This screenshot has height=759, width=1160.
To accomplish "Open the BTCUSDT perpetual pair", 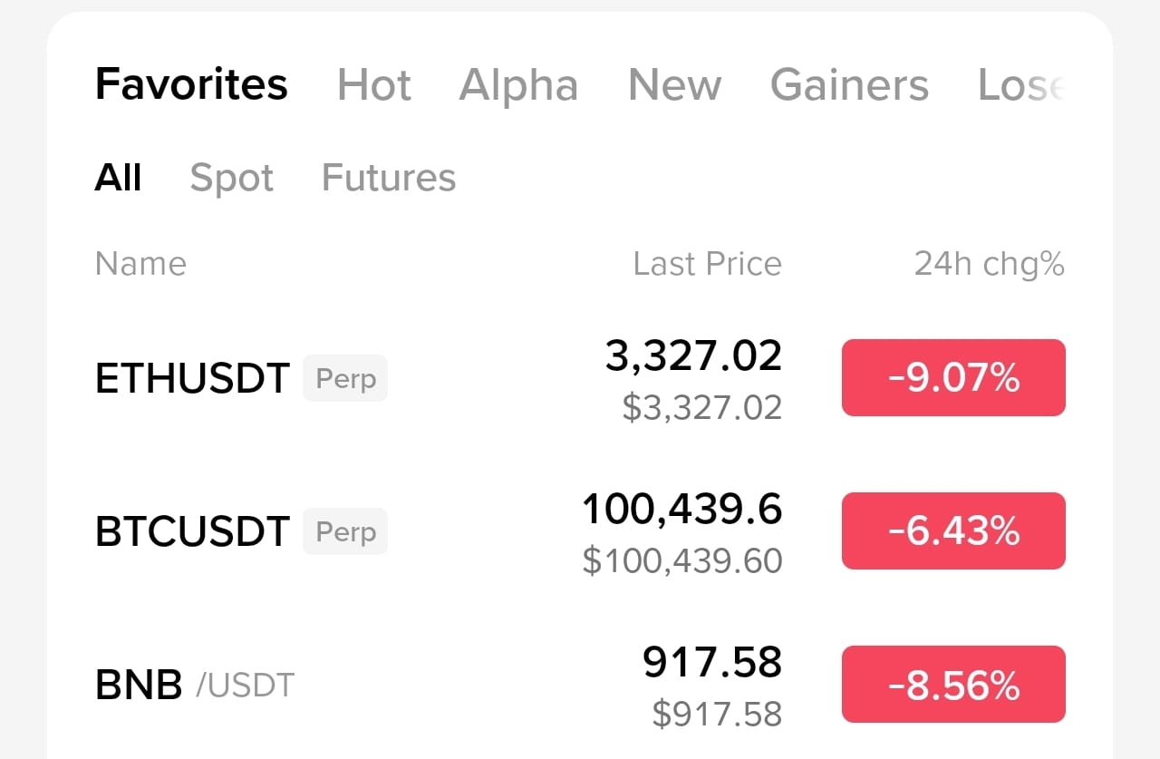I will pos(580,532).
